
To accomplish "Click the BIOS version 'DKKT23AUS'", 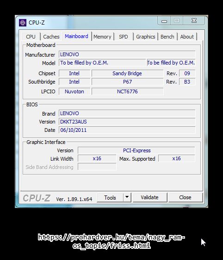I will point(127,122).
